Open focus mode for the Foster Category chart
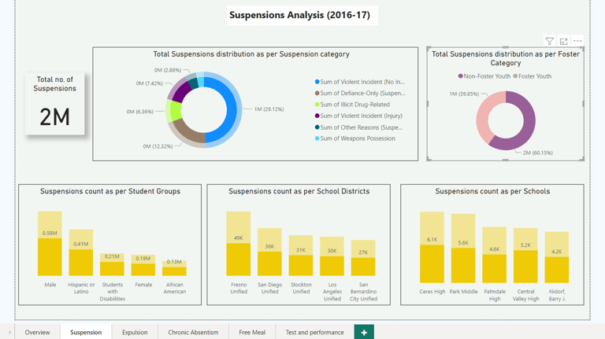Image resolution: width=605 pixels, height=339 pixels. (563, 41)
